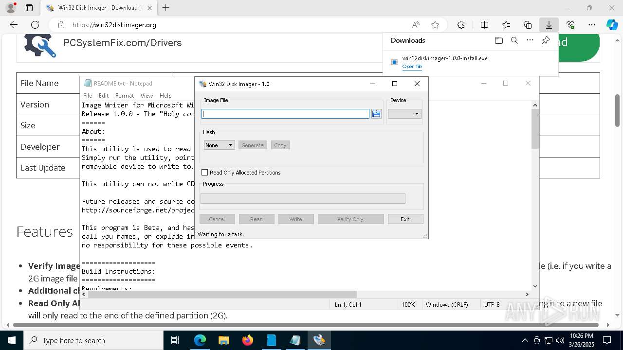Open Format menu in Notepad

pos(125,96)
